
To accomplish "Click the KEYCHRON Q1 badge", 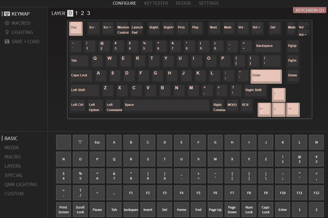I will tap(309, 10).
